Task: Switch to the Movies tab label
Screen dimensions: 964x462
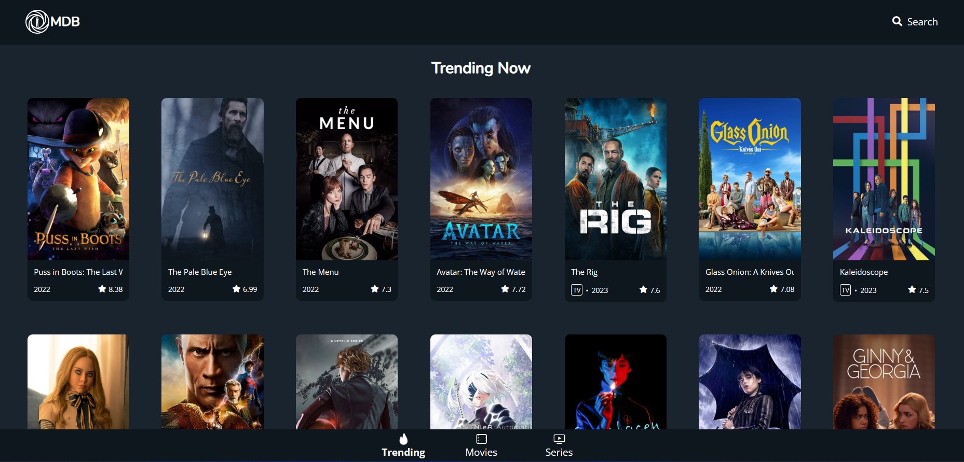Action: pos(481,452)
